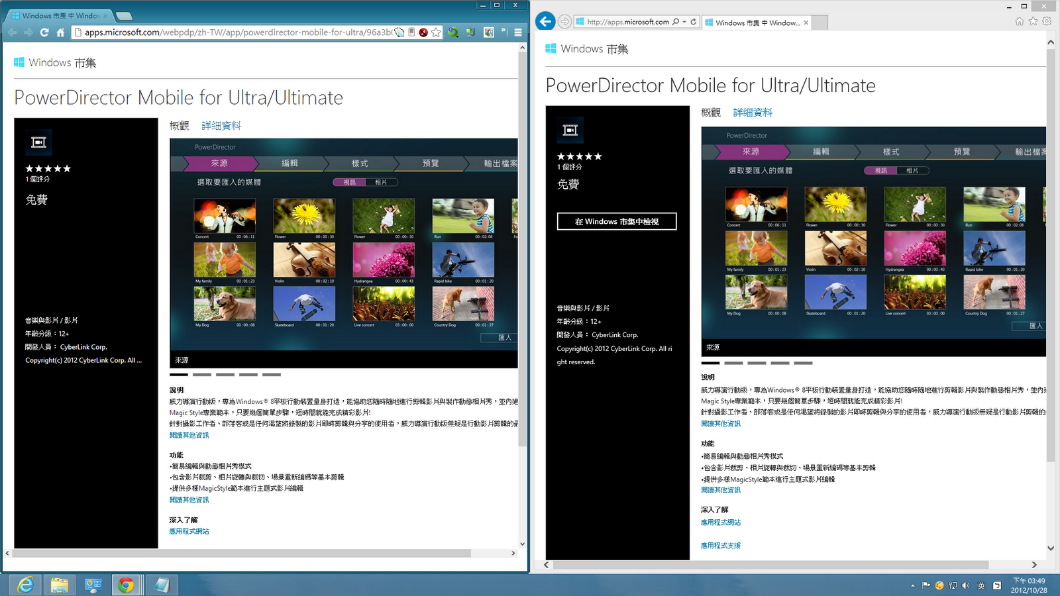Select the 詳細資料 tab in IE page

click(753, 113)
